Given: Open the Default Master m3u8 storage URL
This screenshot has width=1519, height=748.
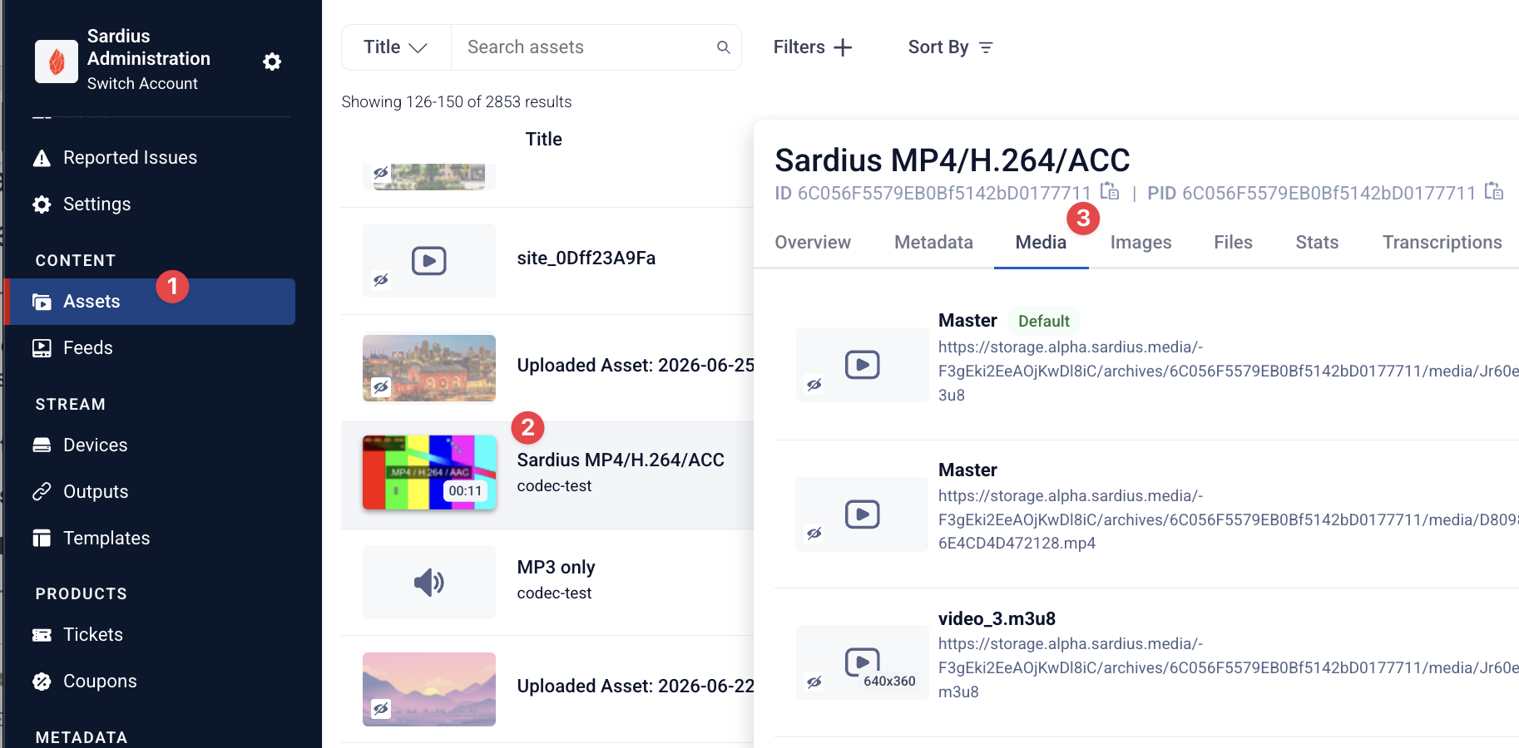Looking at the screenshot, I should (1229, 371).
